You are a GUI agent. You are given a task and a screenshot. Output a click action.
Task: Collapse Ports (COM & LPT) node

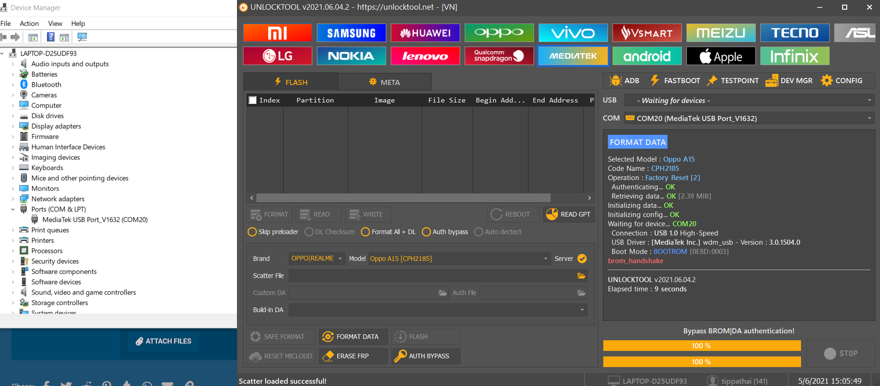pyautogui.click(x=13, y=209)
